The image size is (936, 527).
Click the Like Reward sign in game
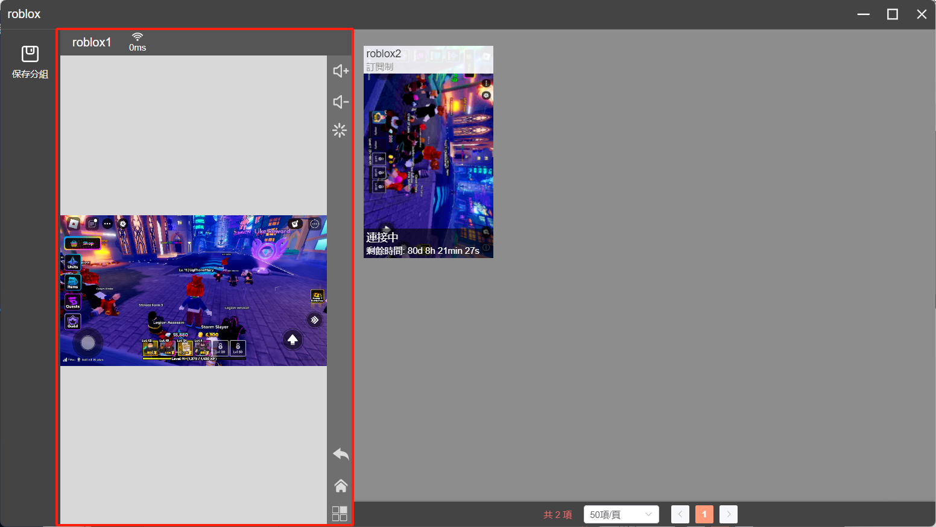pos(272,231)
